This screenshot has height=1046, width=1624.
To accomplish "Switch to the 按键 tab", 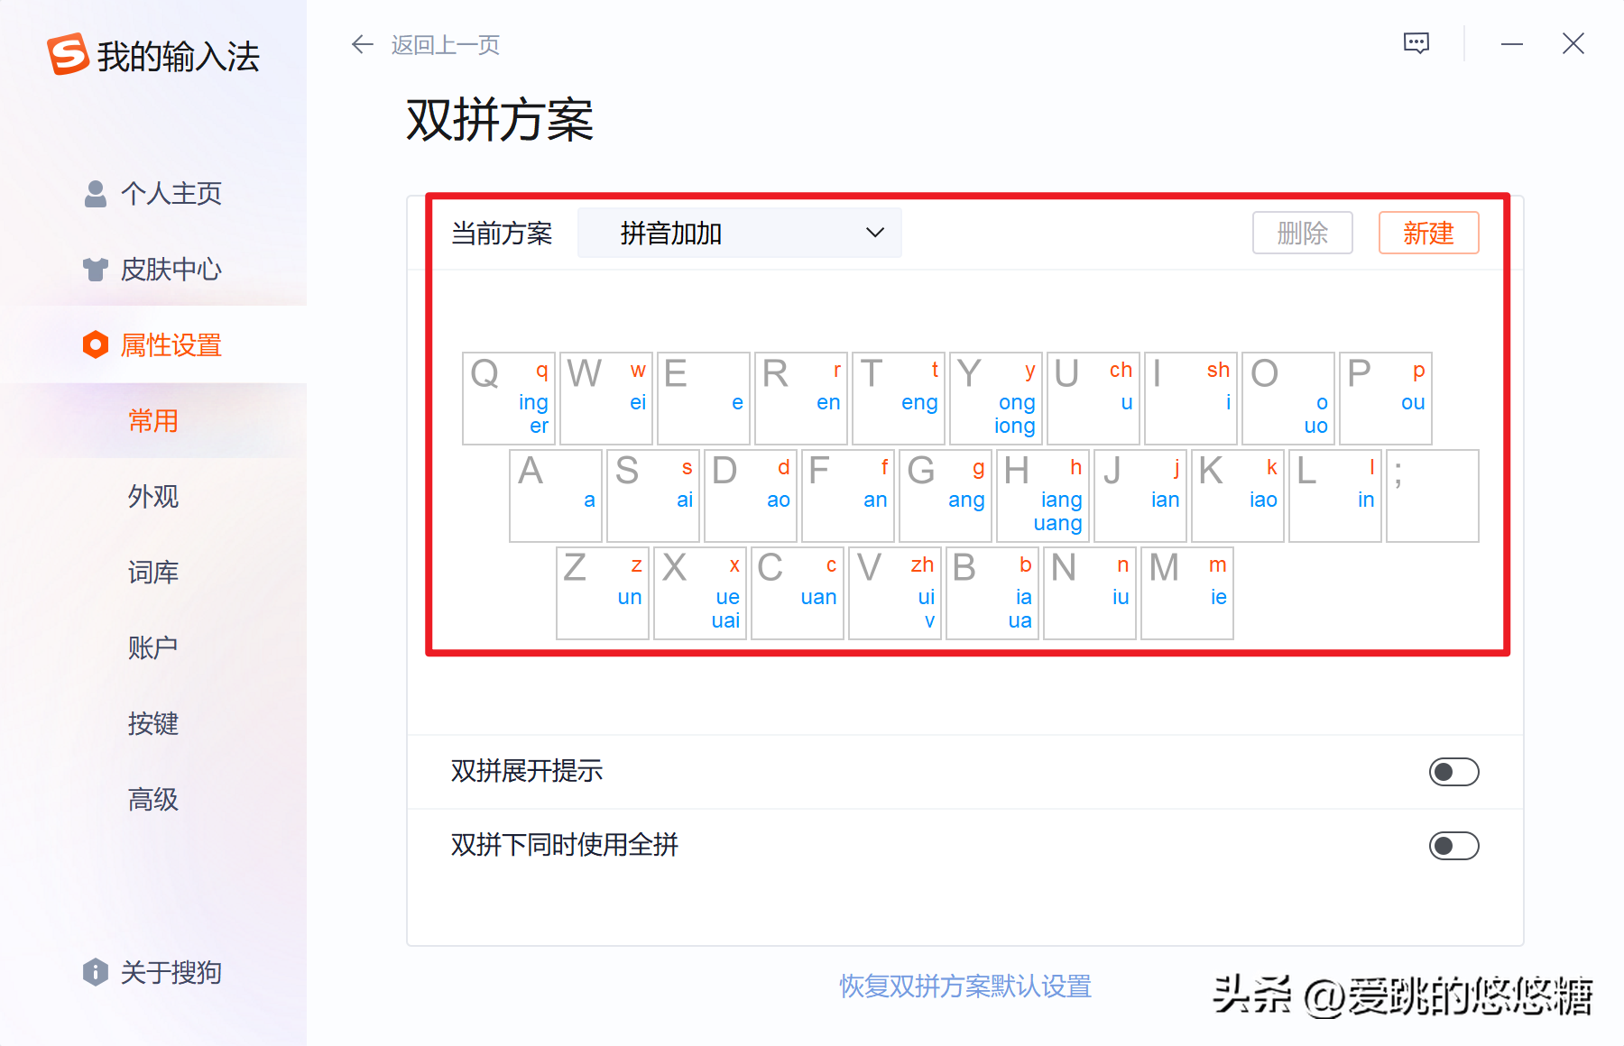I will point(153,723).
